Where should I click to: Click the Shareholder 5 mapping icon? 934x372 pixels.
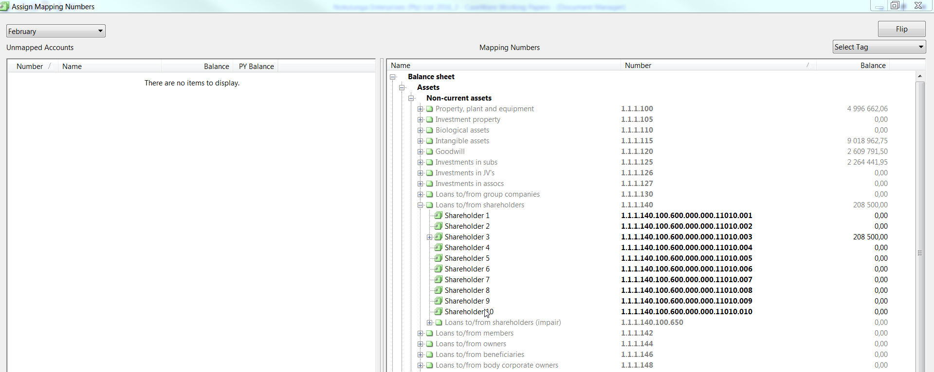[439, 258]
